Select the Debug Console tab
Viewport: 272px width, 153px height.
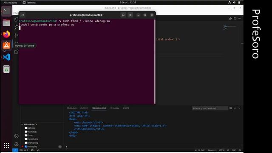[x=99, y=108]
